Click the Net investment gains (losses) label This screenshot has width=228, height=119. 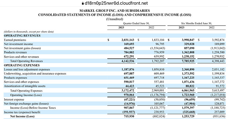click(22, 48)
